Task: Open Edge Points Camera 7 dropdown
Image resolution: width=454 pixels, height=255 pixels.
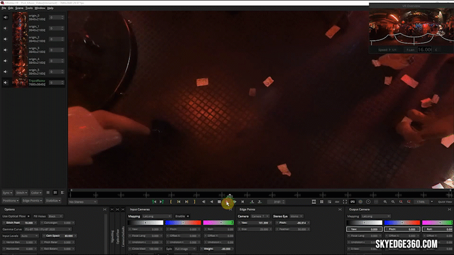Action: [x=260, y=216]
